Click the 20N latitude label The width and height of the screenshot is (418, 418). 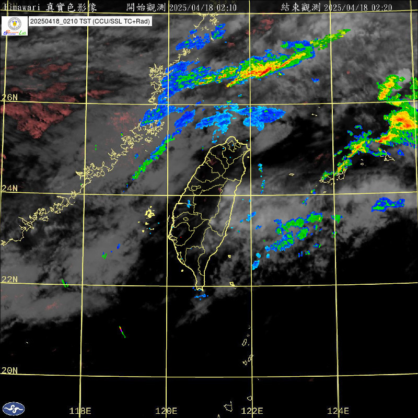pyautogui.click(x=9, y=370)
